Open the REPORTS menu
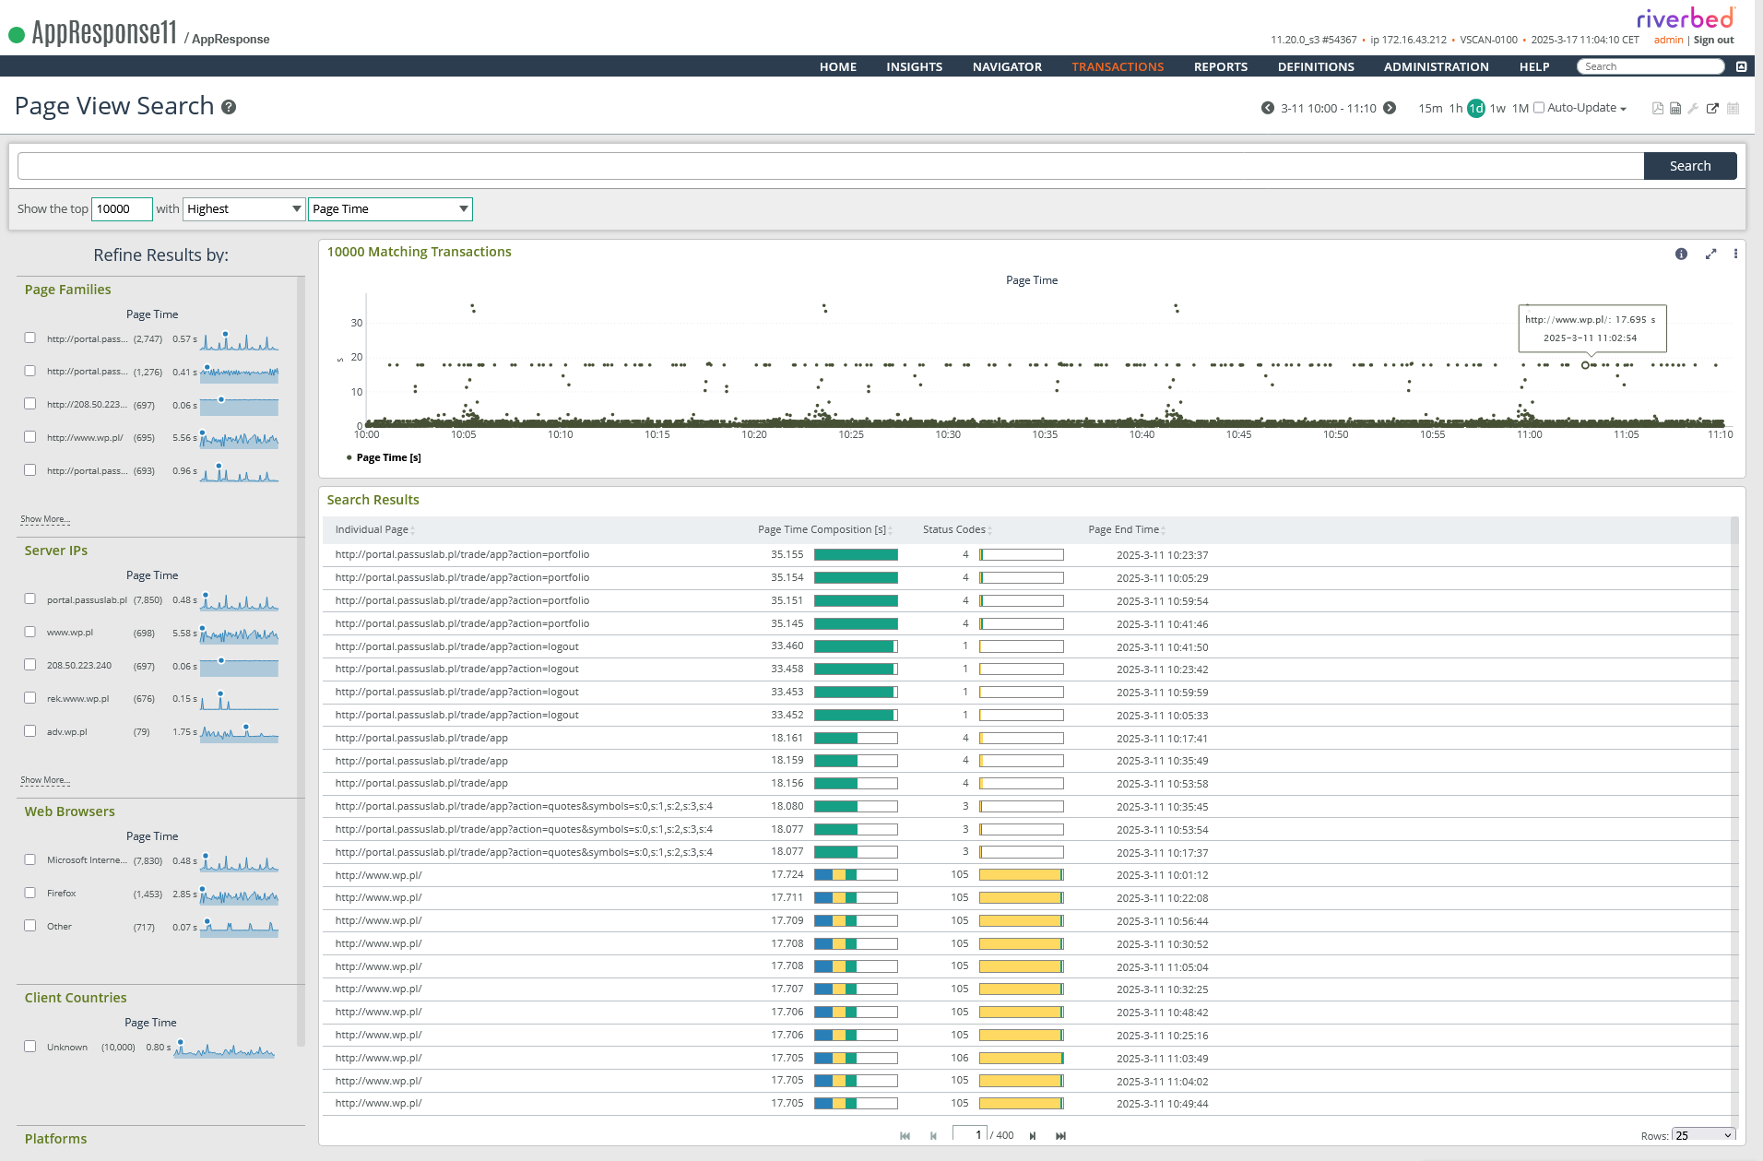 pos(1221,66)
